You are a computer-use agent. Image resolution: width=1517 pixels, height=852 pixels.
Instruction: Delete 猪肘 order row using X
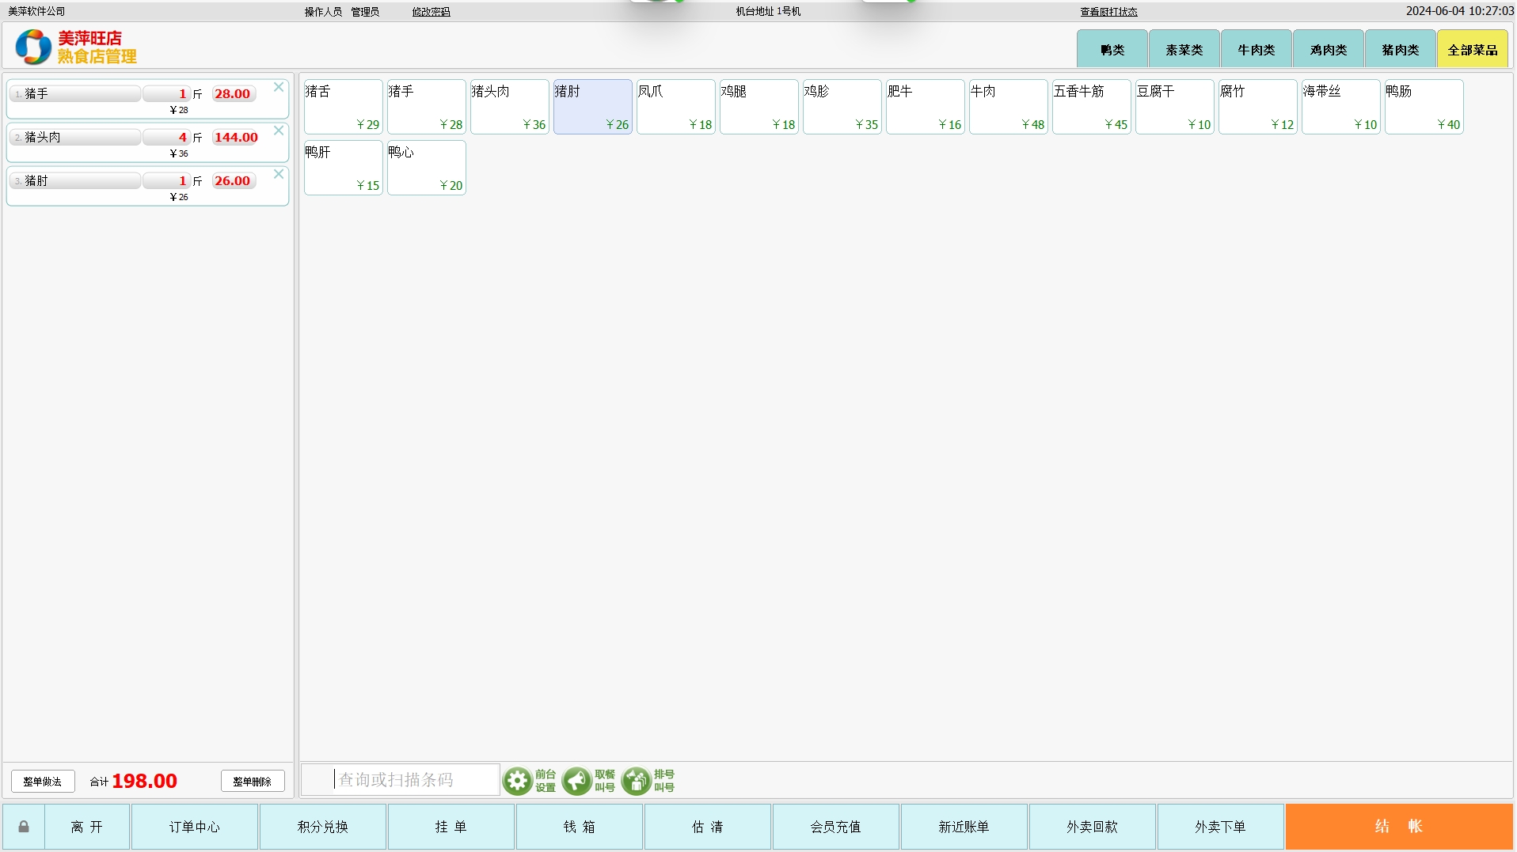point(279,175)
